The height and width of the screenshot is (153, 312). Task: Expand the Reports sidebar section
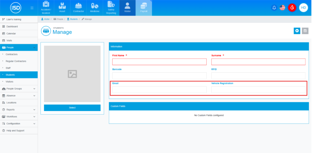[19, 110]
